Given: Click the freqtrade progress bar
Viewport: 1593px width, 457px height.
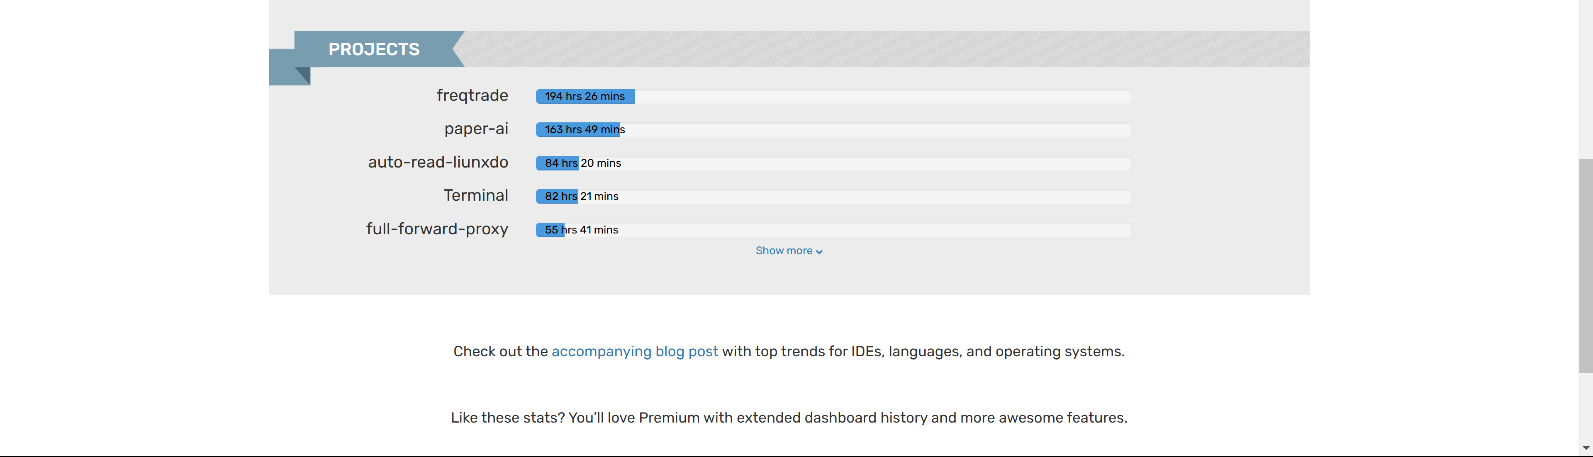Looking at the screenshot, I should point(833,97).
